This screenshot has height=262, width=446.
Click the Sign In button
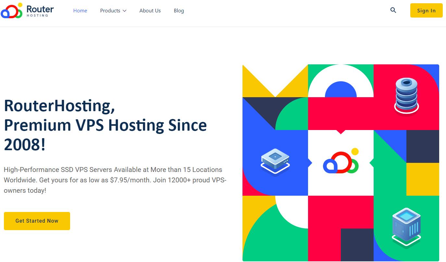(x=426, y=10)
